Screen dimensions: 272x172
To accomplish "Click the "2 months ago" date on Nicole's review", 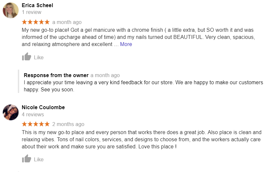I will click(x=68, y=124).
